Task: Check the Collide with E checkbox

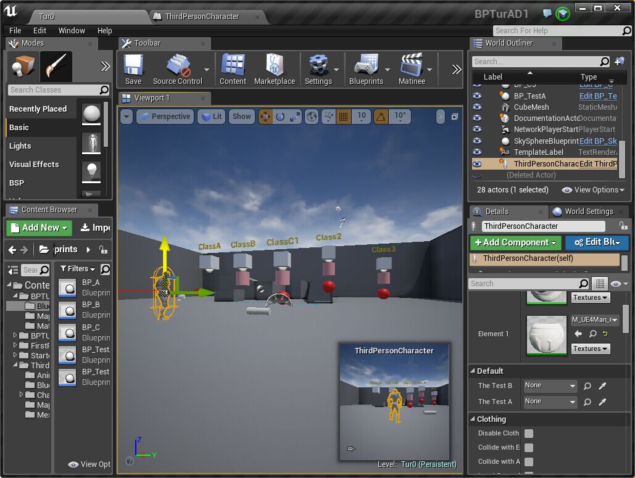Action: click(528, 448)
